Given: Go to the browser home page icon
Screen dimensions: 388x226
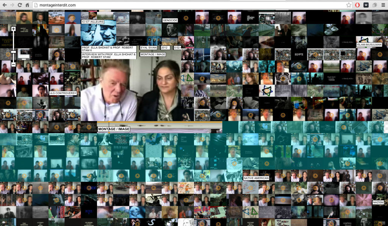Looking at the screenshot, I should pos(27,5).
